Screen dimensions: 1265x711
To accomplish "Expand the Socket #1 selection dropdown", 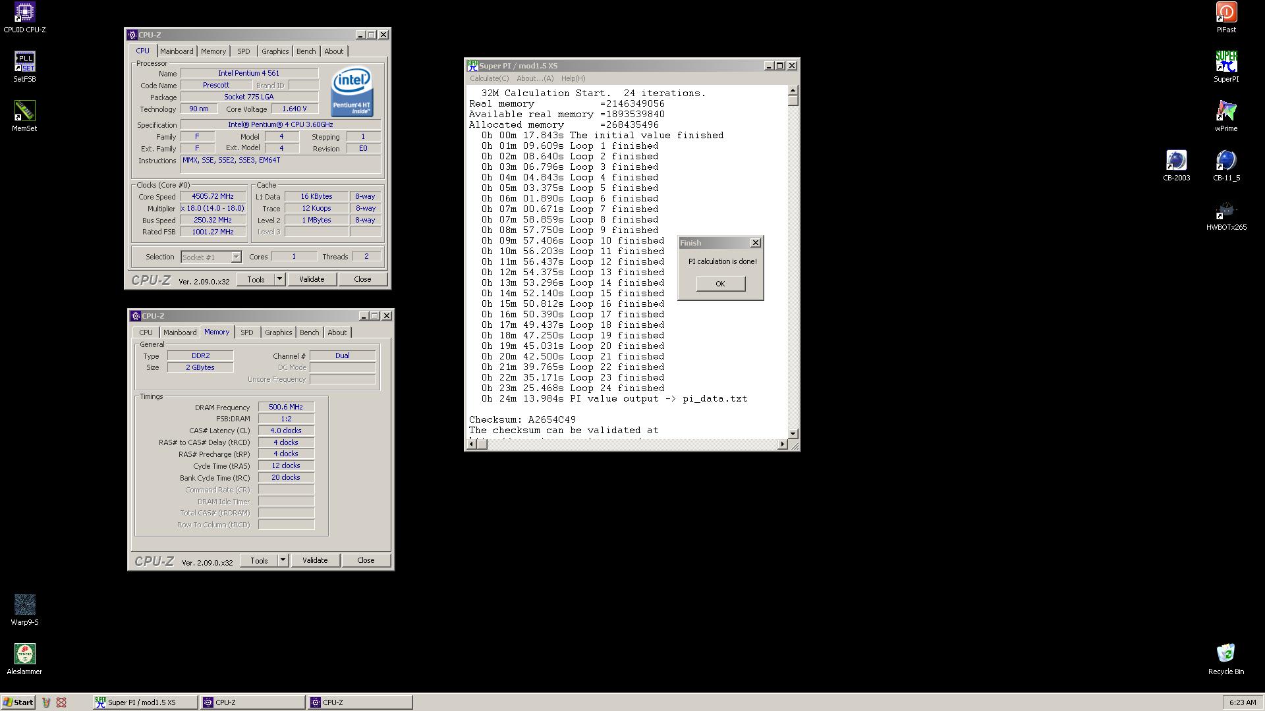I will tap(236, 257).
